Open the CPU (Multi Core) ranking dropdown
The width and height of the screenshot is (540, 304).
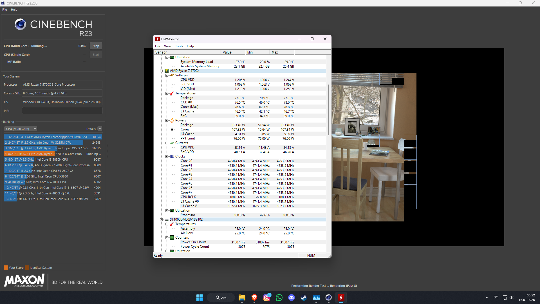(x=21, y=129)
